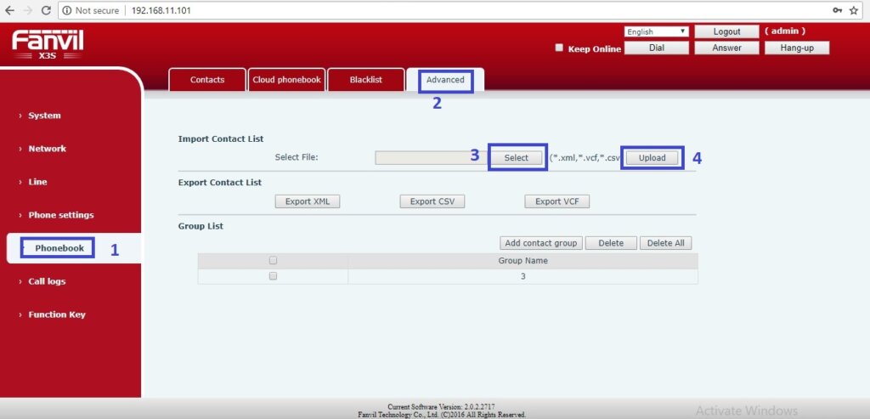Click the Not secure site info icon

tap(66, 10)
